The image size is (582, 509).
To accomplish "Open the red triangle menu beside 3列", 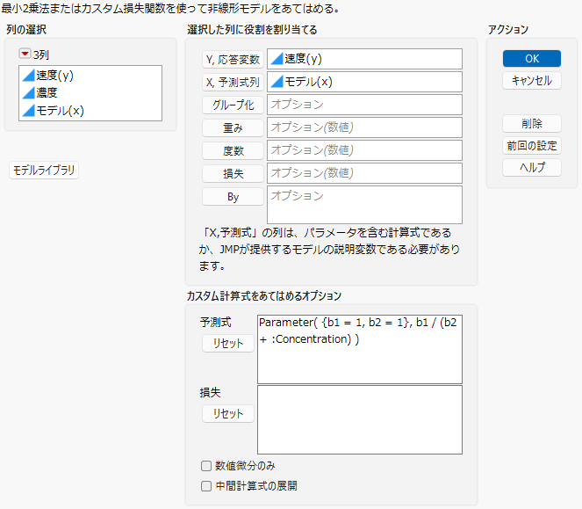I will tap(25, 54).
